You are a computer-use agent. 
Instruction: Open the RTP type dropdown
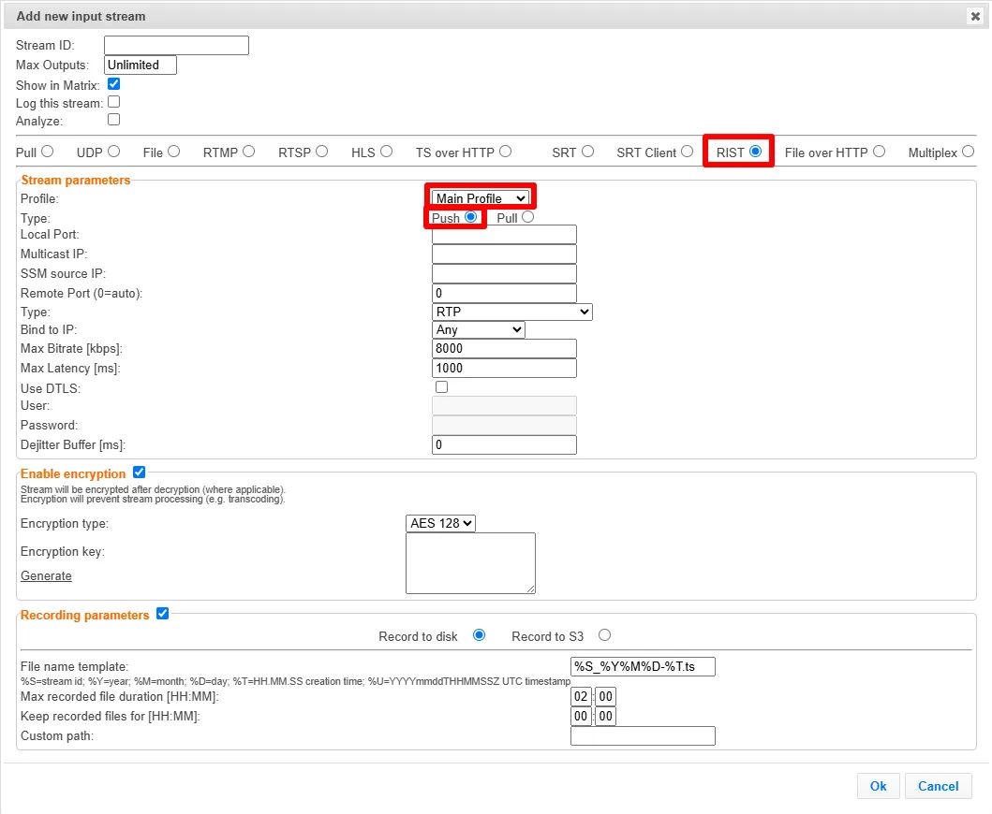click(511, 312)
